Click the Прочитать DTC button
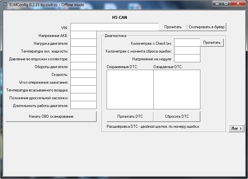The height and width of the screenshot is (179, 248). 130,116
